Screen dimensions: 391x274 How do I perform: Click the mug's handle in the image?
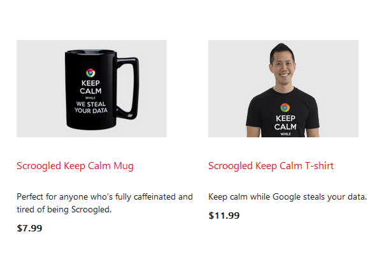tap(127, 88)
